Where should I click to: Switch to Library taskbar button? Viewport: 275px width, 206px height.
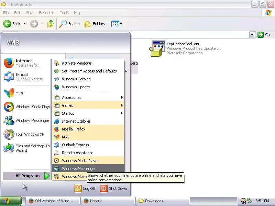point(108,201)
